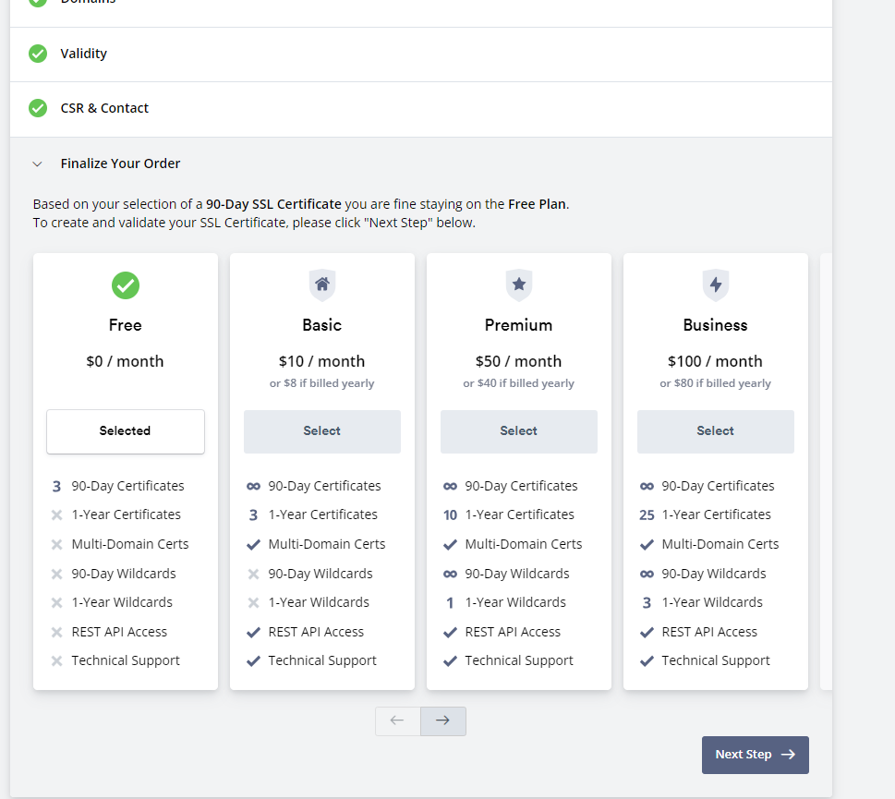Click the Business plan title

[715, 325]
